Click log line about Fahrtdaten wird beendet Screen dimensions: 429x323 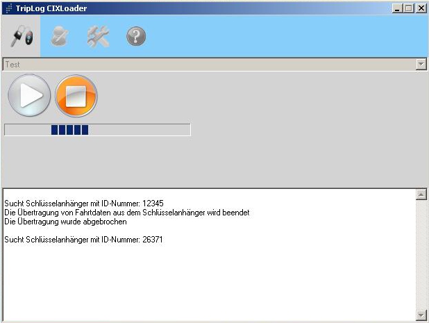[127, 213]
